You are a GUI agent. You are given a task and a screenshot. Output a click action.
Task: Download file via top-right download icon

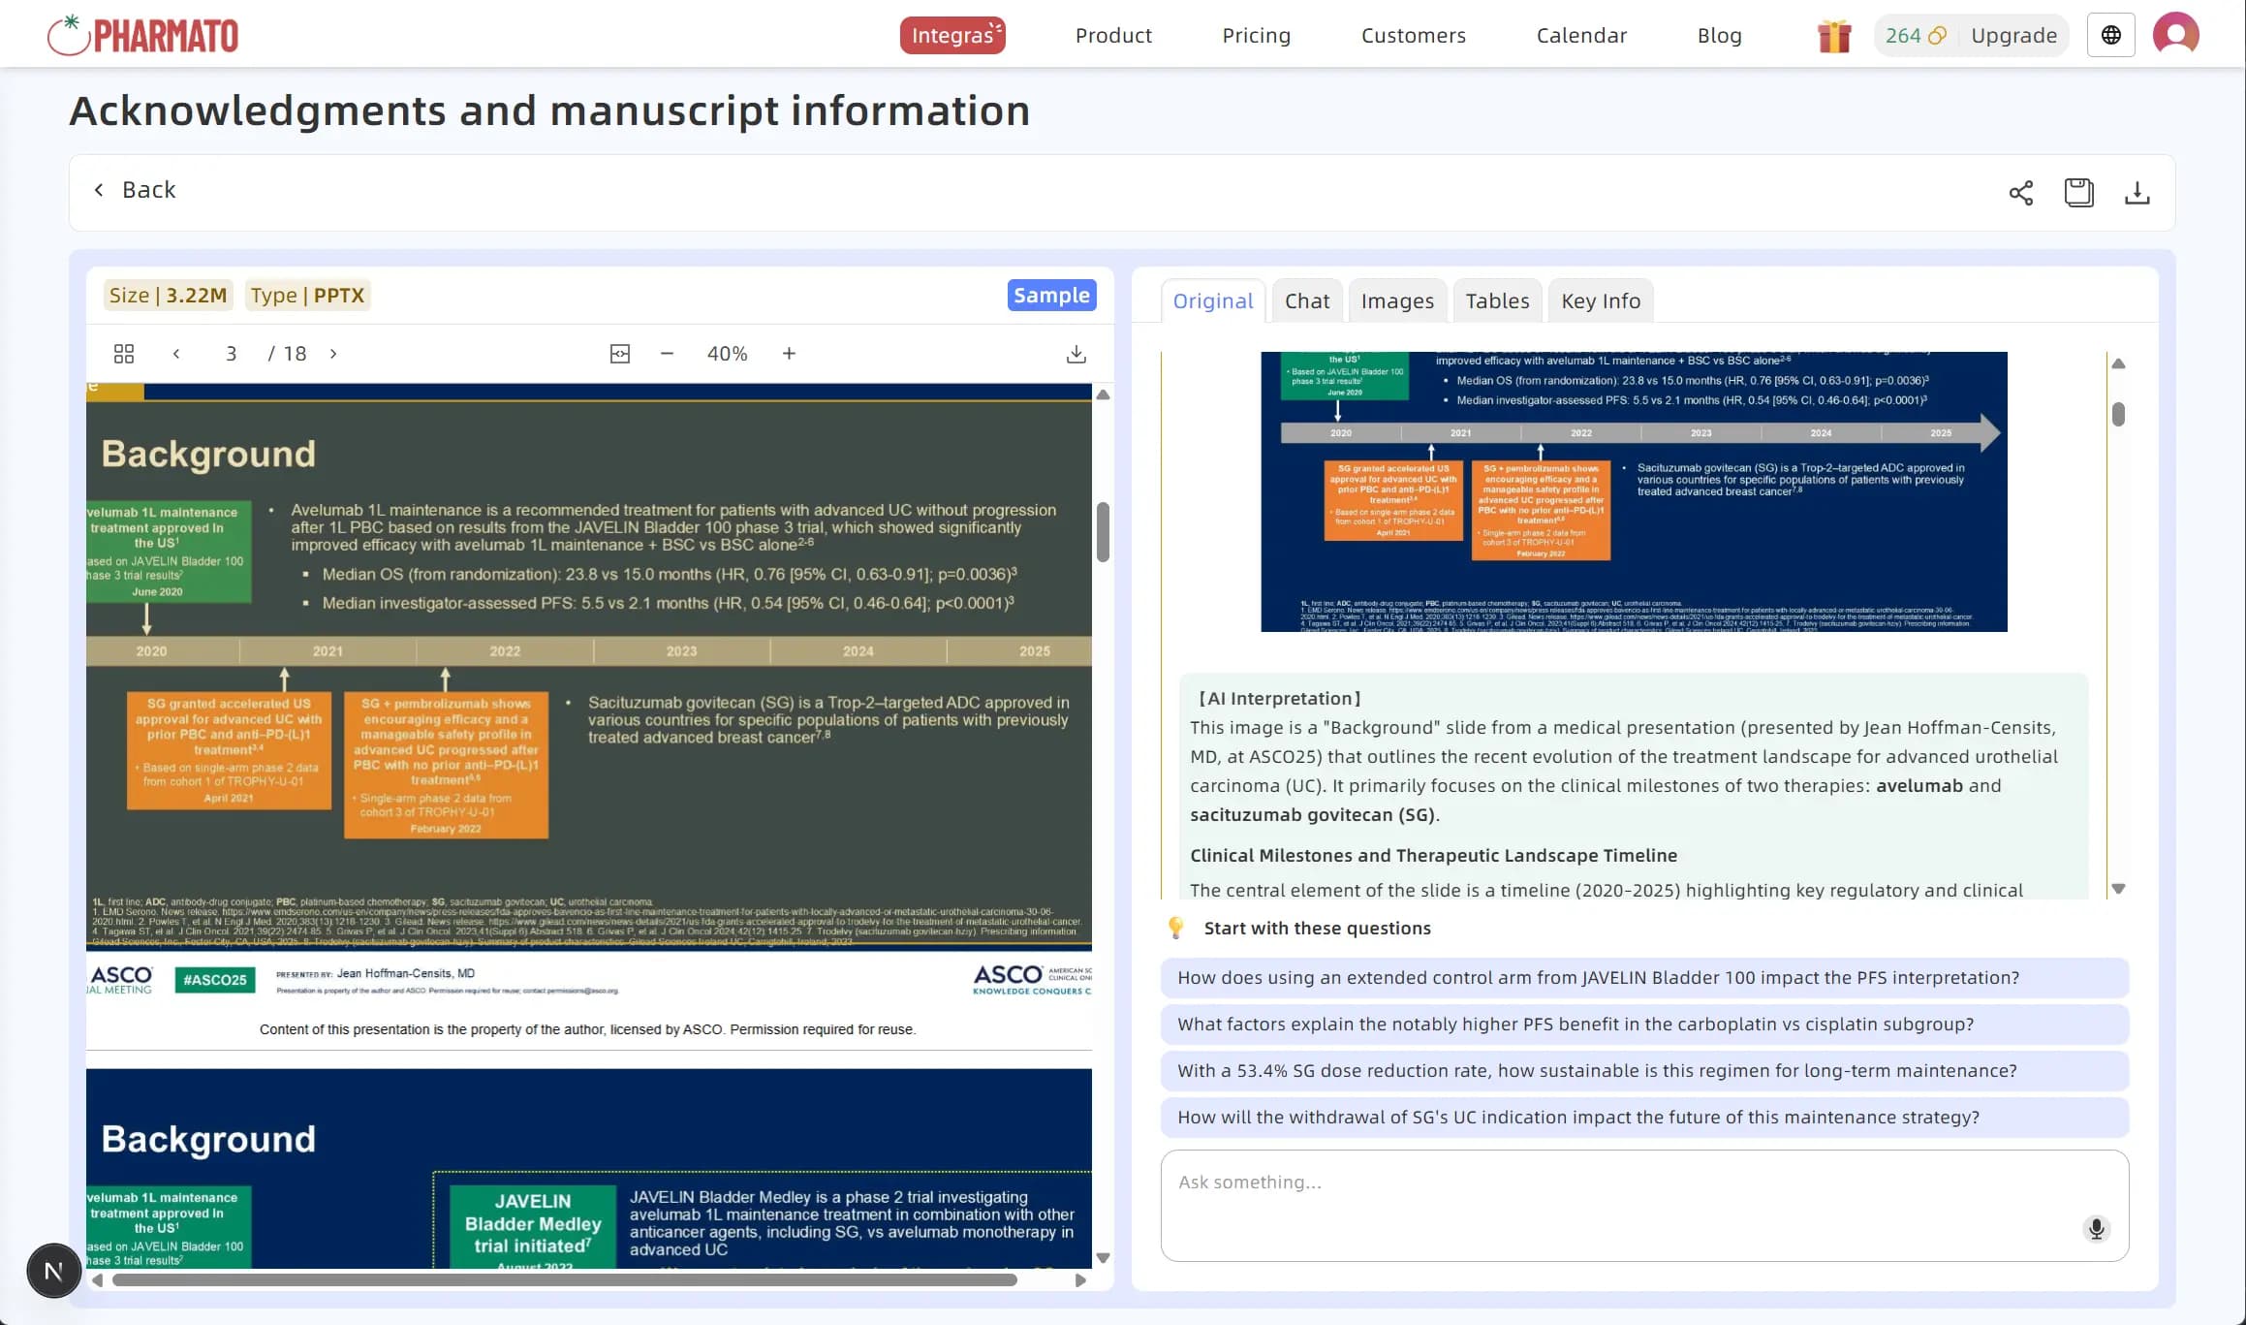tap(2137, 193)
